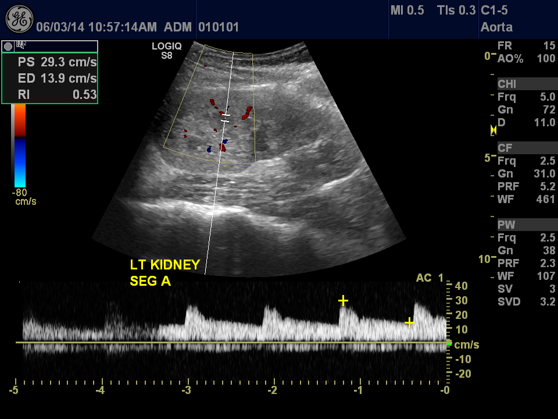Click the PS 29.3 cm/s measurement result
This screenshot has height=419, width=558.
tap(57, 62)
